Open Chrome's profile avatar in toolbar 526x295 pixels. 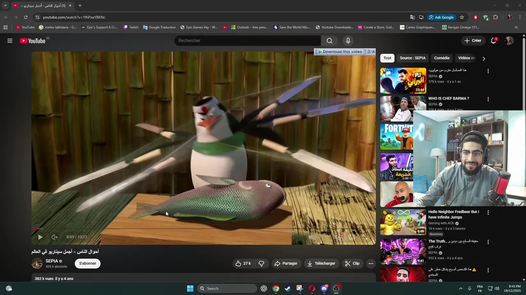(510, 17)
